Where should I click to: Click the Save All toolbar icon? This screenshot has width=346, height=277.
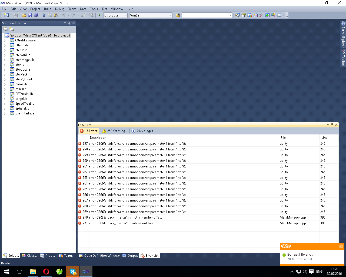click(x=36, y=15)
